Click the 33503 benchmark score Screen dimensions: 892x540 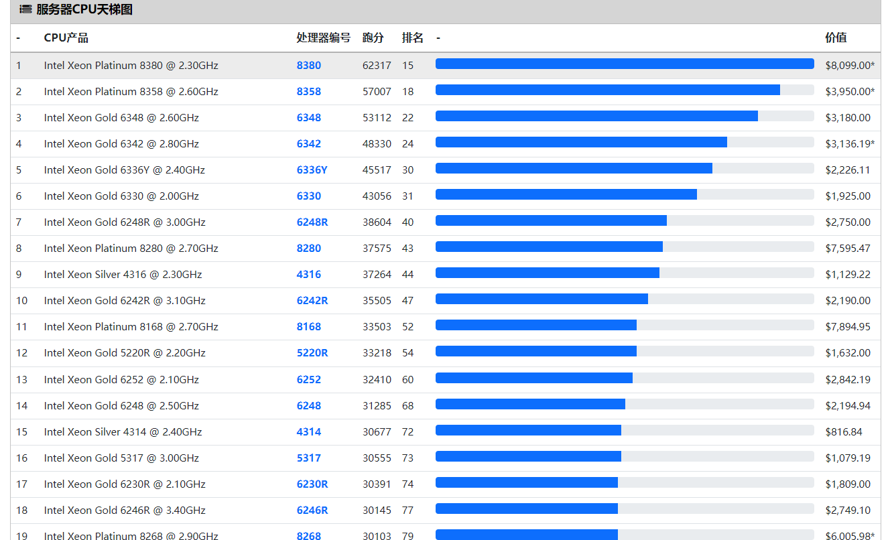pyautogui.click(x=377, y=327)
